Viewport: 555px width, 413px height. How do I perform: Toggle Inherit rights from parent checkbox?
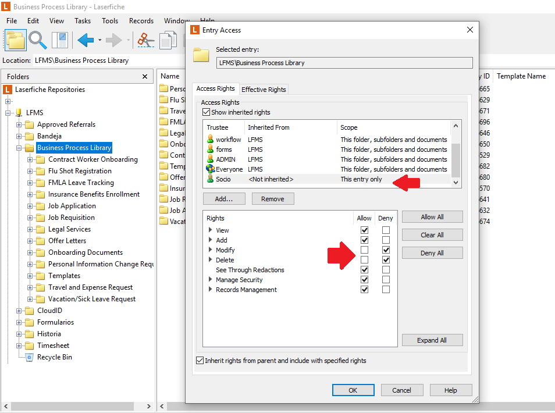(200, 360)
